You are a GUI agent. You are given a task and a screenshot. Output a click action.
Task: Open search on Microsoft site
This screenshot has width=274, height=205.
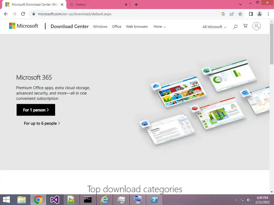pyautogui.click(x=235, y=27)
